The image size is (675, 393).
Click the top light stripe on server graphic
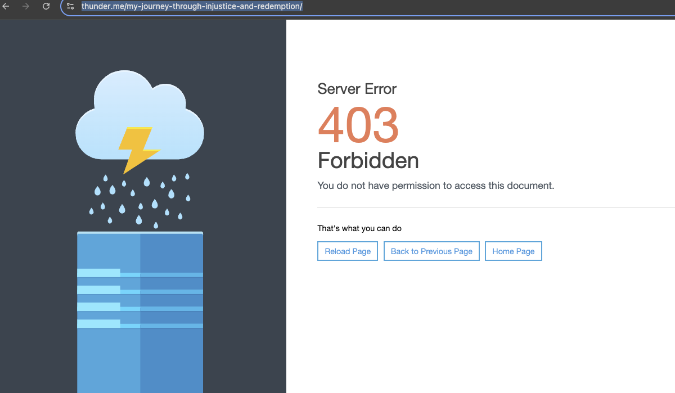[x=99, y=273]
